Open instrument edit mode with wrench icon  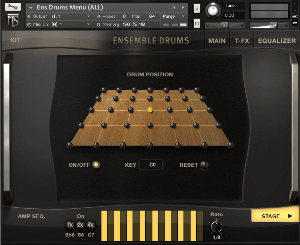point(13,7)
